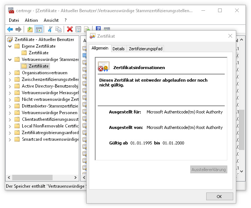Expand the Drittanbieter-Stammzertifizierungsstellen node
251x208 pixels.
[10, 106]
